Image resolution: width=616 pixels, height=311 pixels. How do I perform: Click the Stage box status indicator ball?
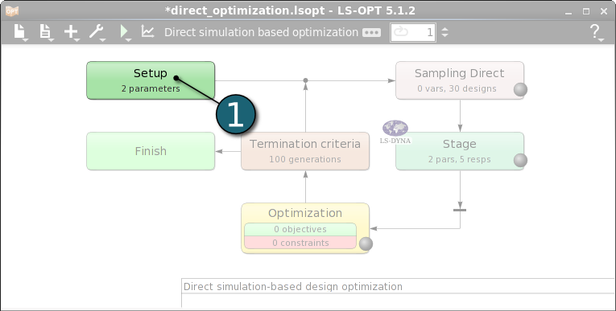[x=520, y=160]
